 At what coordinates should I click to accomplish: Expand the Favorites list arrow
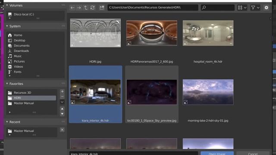(x=9, y=112)
